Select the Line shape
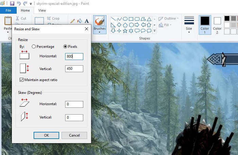Image resolution: width=238 pixels, height=155 pixels. pos(113,19)
